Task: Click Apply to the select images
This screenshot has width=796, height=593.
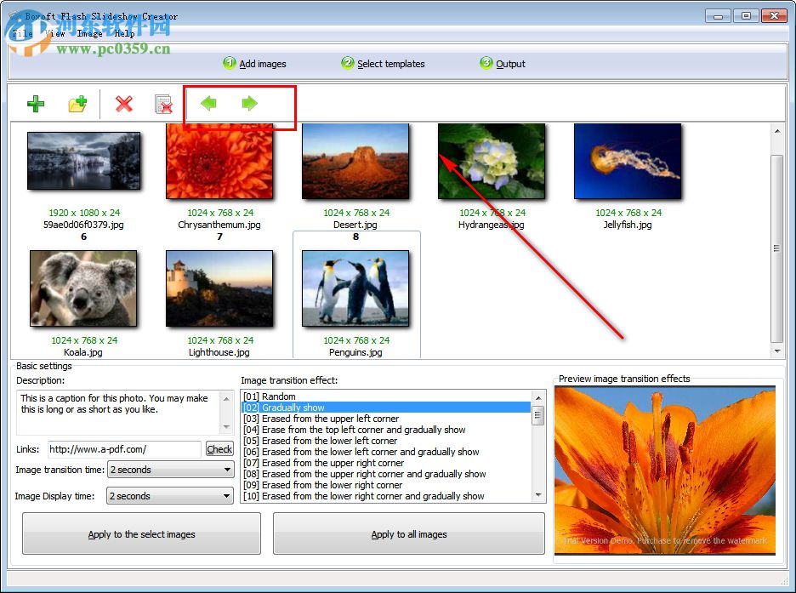Action: (139, 533)
